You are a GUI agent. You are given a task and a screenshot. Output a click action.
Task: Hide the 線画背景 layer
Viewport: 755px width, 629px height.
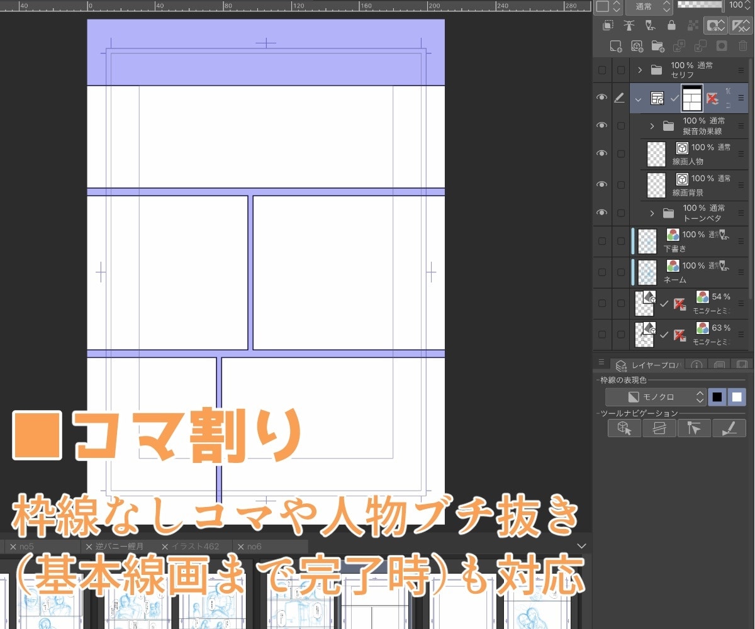click(602, 185)
